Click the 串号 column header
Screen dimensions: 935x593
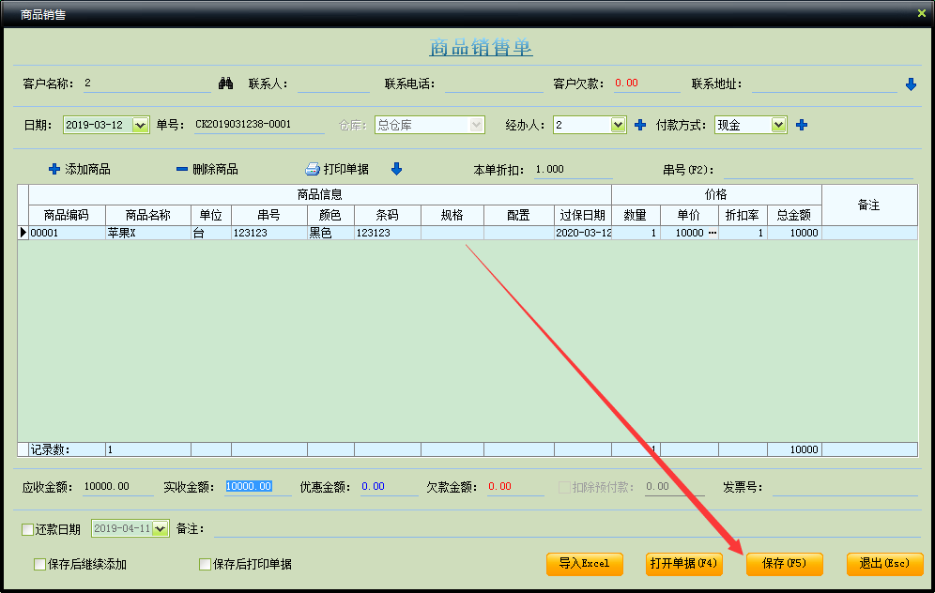click(268, 215)
